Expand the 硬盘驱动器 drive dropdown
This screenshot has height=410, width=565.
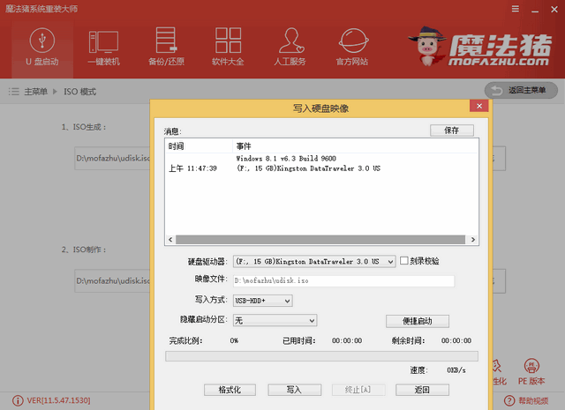click(x=389, y=262)
